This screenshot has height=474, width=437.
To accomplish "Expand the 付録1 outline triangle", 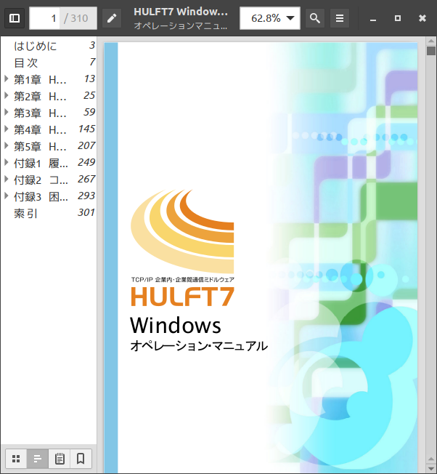I will point(6,162).
